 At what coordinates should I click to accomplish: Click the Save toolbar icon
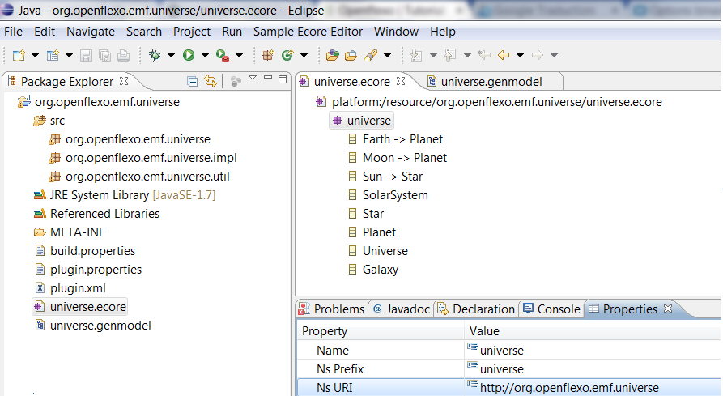[86, 55]
